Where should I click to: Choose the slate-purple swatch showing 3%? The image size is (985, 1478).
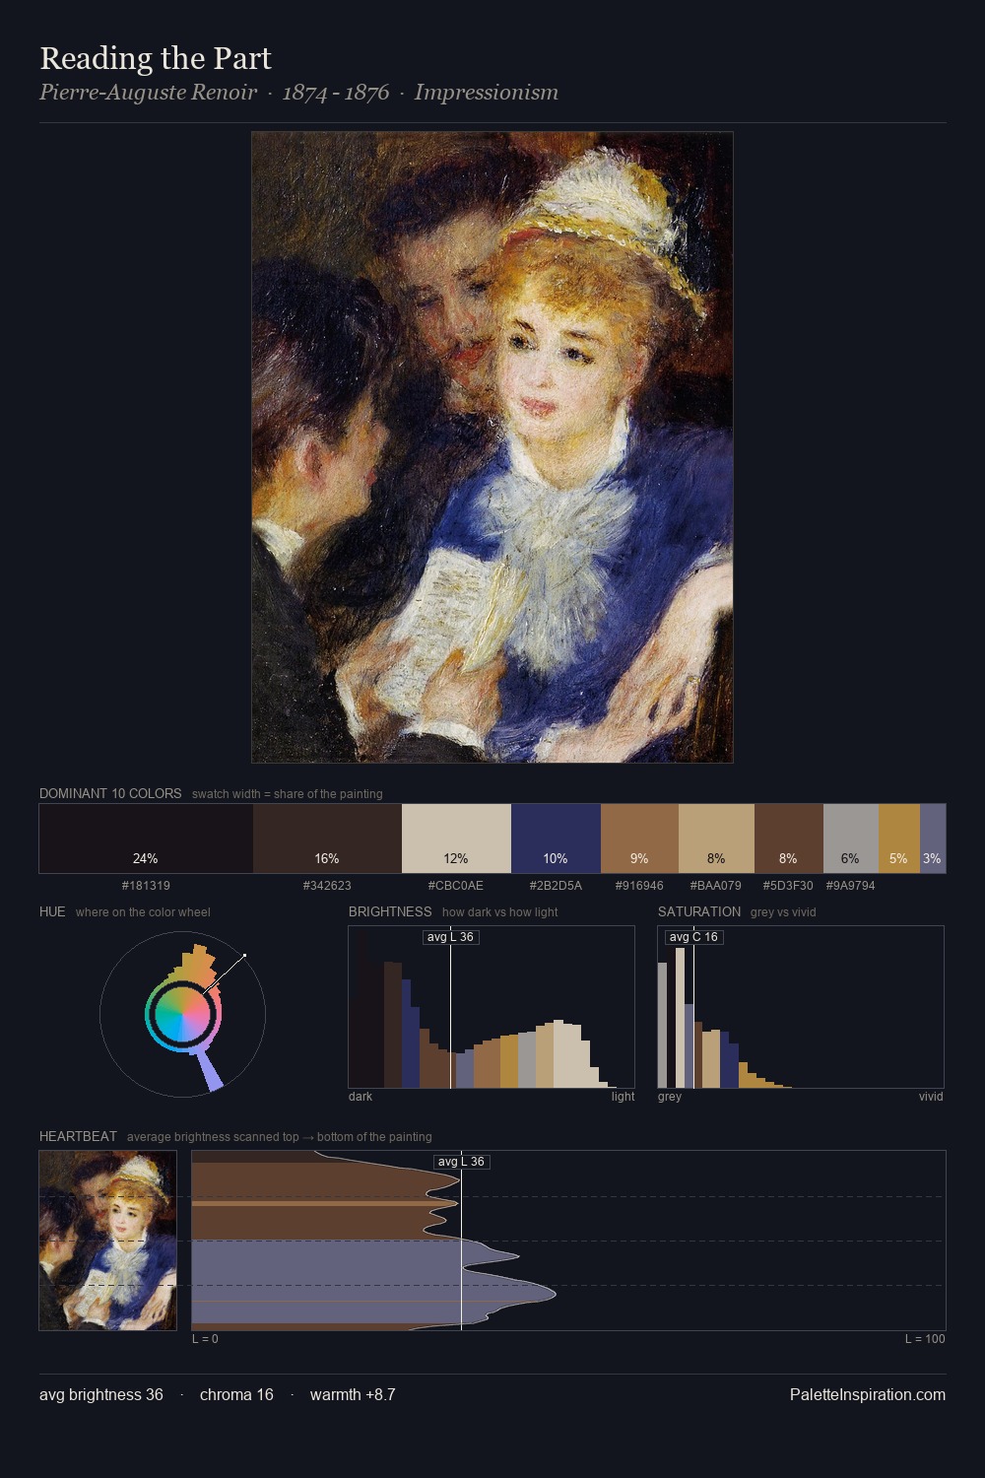933,839
